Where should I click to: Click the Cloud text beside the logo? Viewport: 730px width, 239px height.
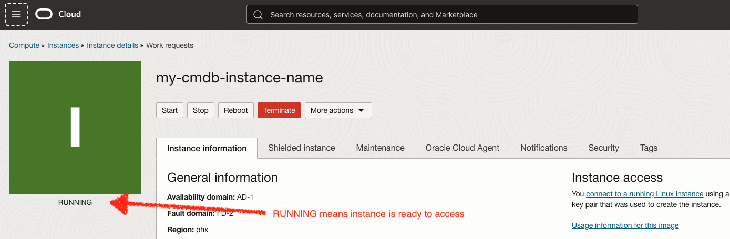pyautogui.click(x=70, y=14)
